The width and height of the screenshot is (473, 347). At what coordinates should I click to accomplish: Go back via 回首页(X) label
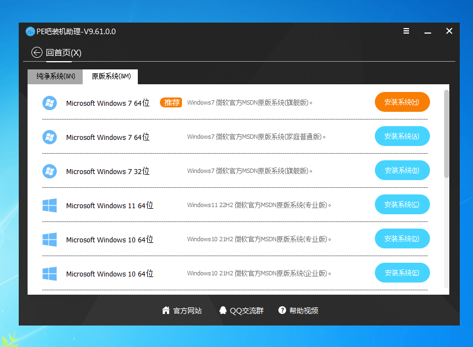pyautogui.click(x=63, y=53)
